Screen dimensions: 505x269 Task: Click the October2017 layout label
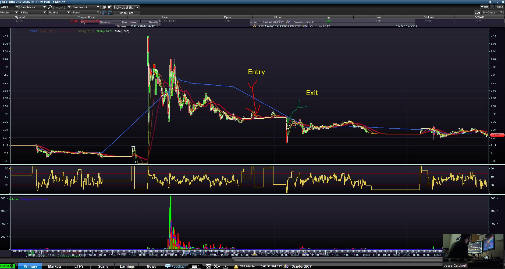tap(301, 266)
